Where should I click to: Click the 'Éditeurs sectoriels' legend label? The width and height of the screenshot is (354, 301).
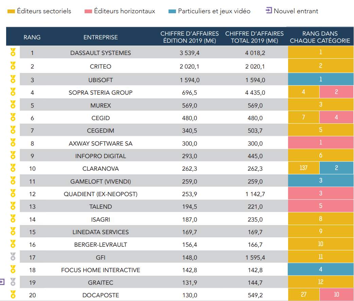[x=44, y=11]
